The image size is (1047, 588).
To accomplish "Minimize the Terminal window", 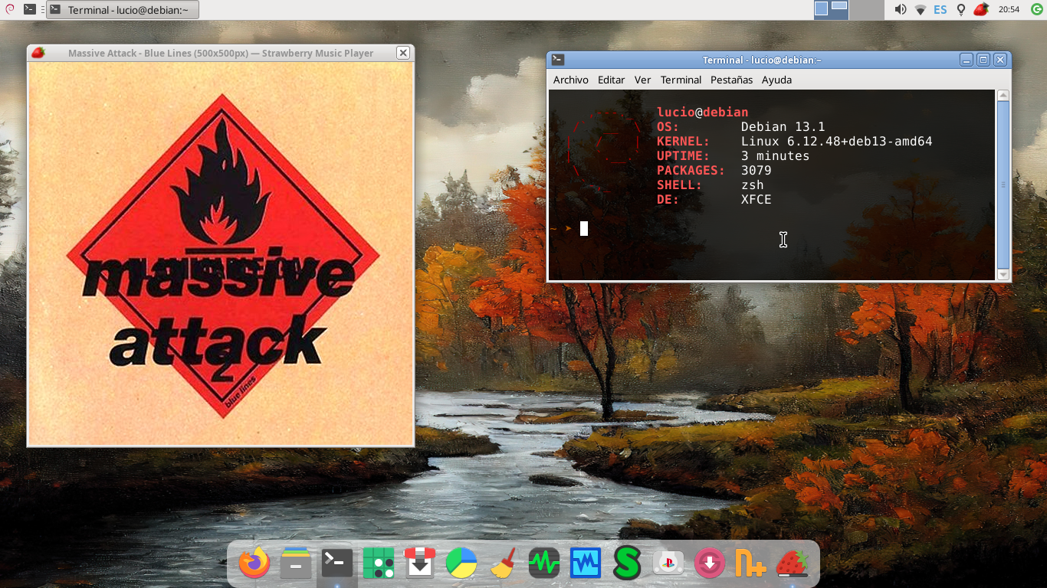I will pos(967,60).
